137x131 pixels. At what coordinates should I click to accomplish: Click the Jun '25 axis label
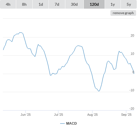tap(25, 115)
